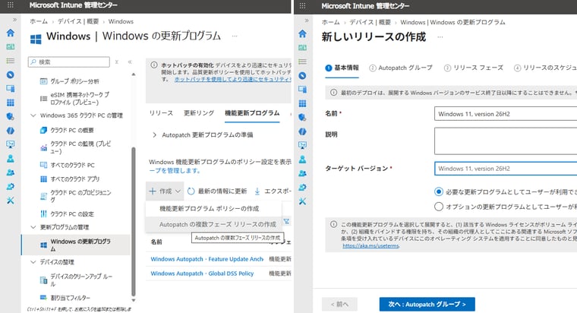577x313 pixels.
Task: Click デバイス | 概要 breadcrumb in right window
Action: point(370,22)
